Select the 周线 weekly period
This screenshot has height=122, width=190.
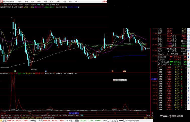[x=43, y=5]
